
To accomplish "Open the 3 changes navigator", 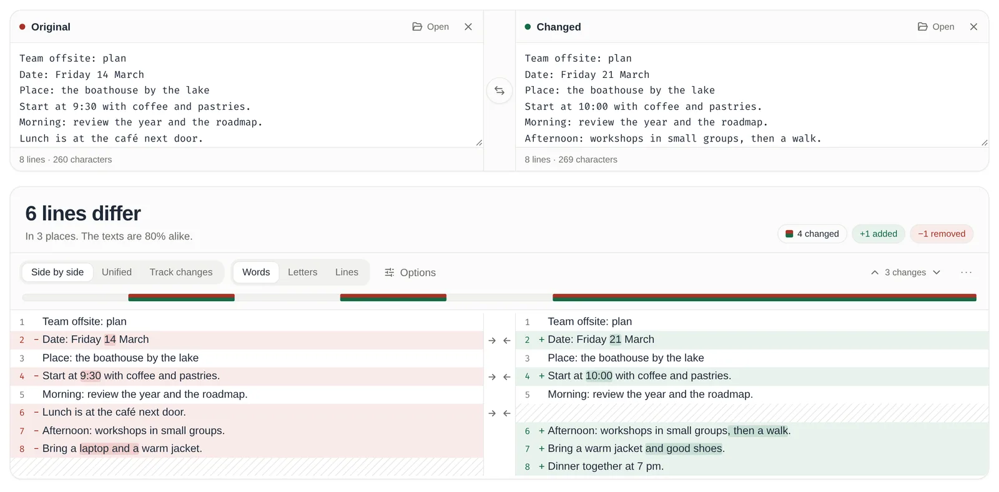I will click(x=905, y=273).
